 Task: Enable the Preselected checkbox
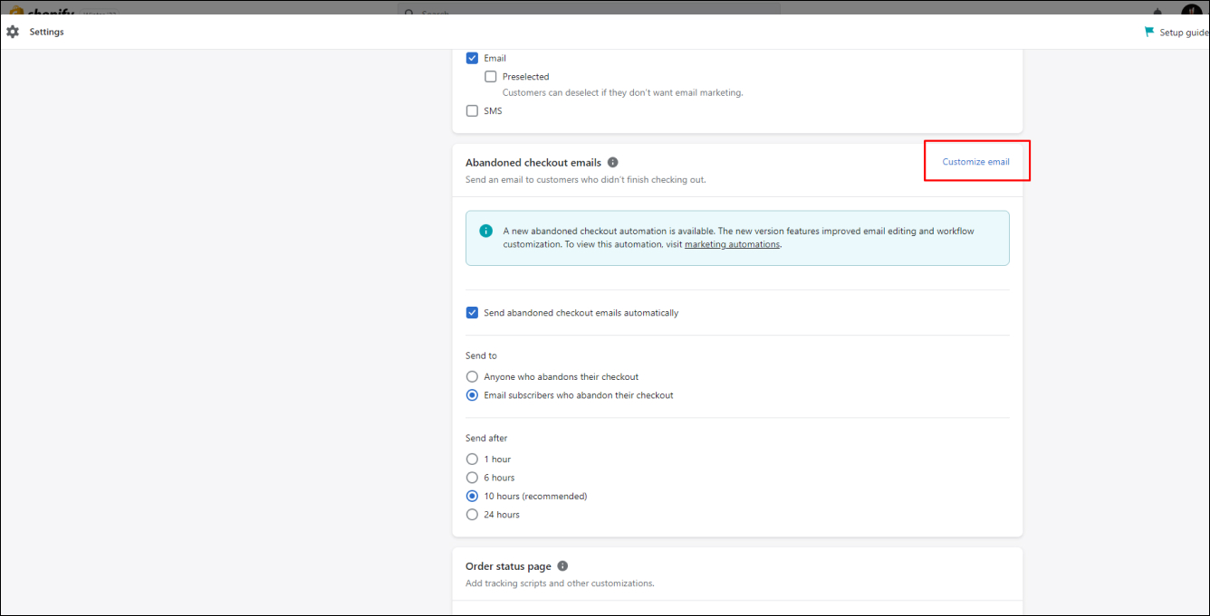(491, 77)
